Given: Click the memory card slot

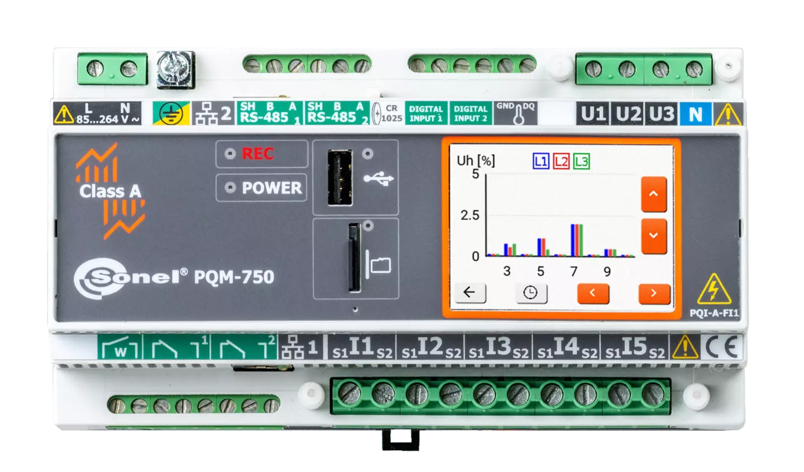Looking at the screenshot, I should click(354, 257).
